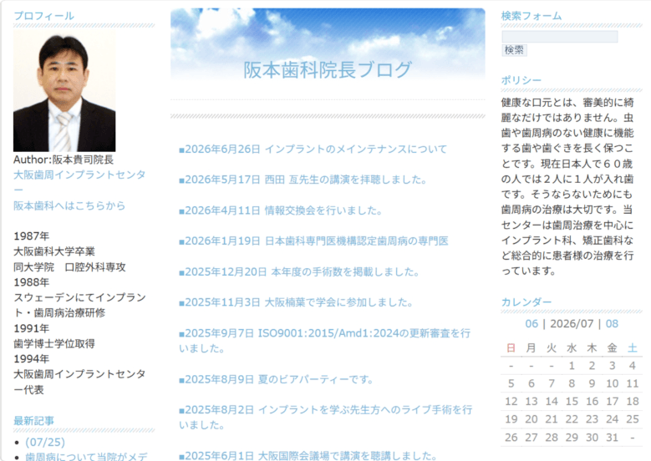The width and height of the screenshot is (651, 461).
Task: Click the 最新記事 section heading
Action: (x=33, y=420)
